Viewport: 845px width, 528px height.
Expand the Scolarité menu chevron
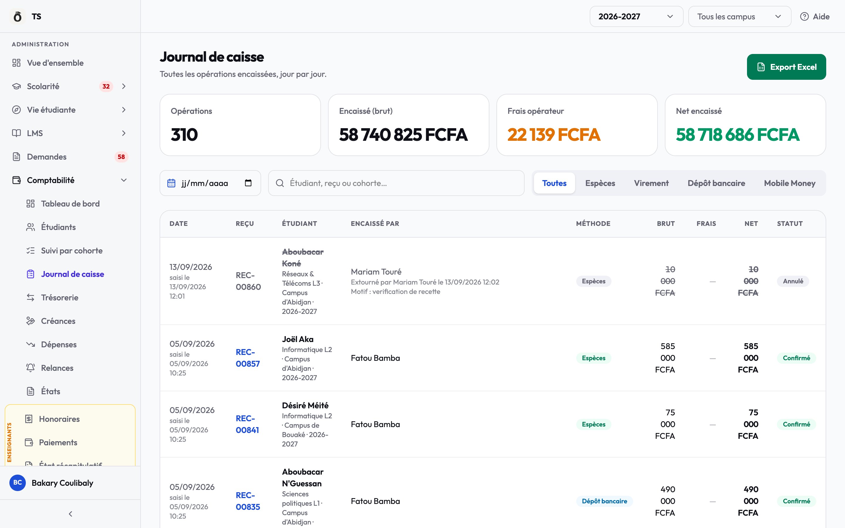(124, 86)
